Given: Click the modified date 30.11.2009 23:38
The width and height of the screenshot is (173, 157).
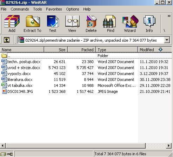Looking at the screenshot, I should [x=155, y=80].
